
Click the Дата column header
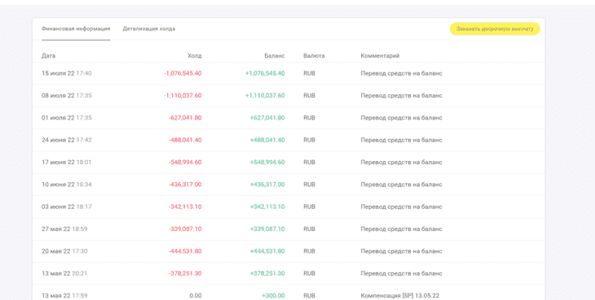click(x=48, y=55)
